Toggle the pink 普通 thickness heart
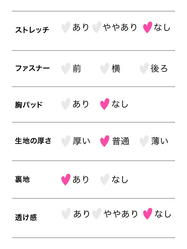Image resolution: width=187 pixels, height=249 pixels. (x=105, y=141)
